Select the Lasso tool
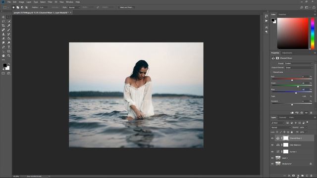This screenshot has width=317, height=178. coord(3,21)
